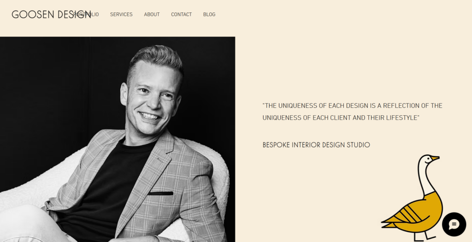
Task: Navigate to the Blog
Action: (209, 14)
